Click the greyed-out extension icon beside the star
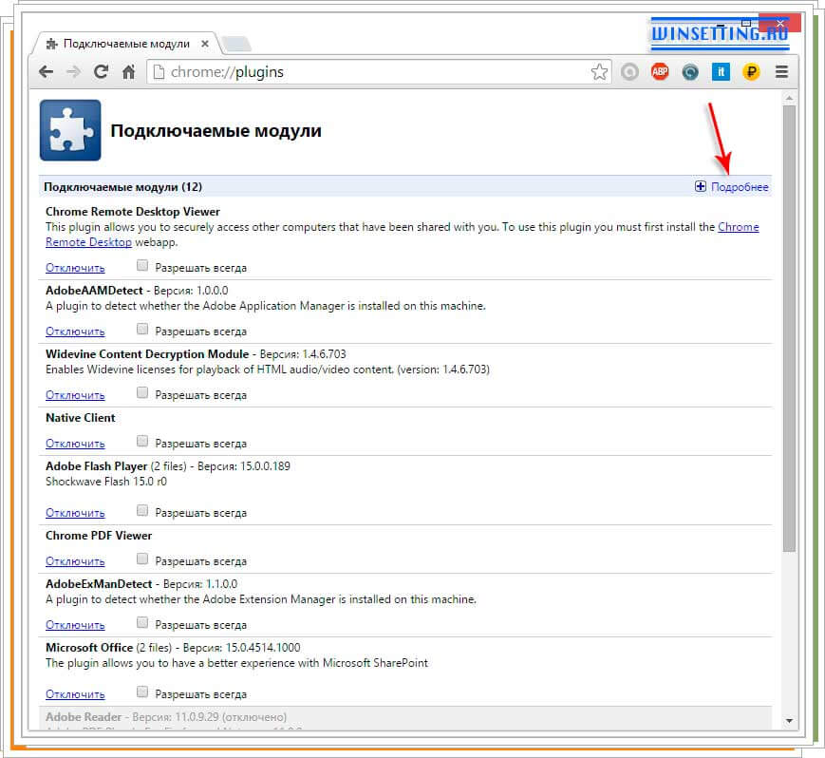Screen dimensions: 825x758 [x=628, y=71]
